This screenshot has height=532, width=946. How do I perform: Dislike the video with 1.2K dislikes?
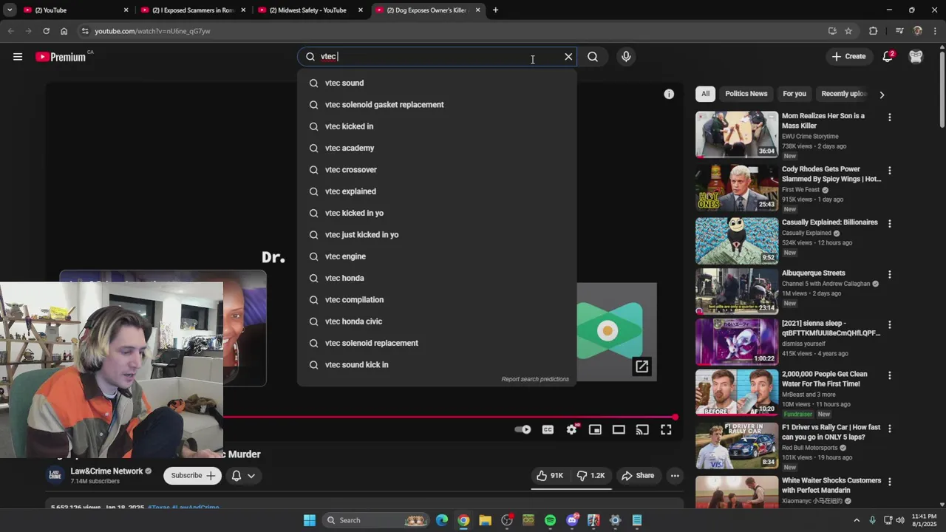(x=591, y=476)
